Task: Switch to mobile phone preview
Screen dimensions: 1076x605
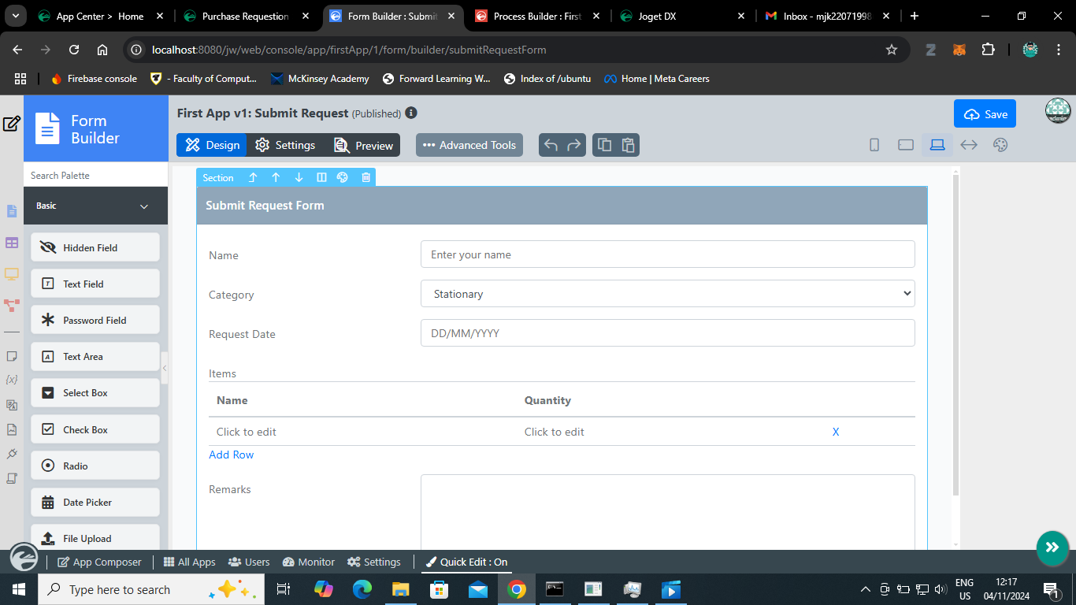Action: pyautogui.click(x=874, y=145)
